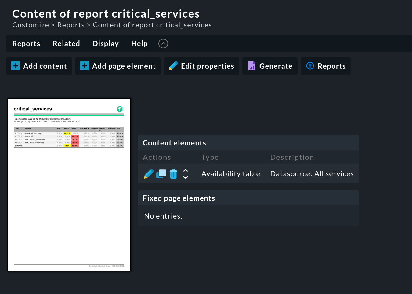Click the Checkmk logo in the report preview
The width and height of the screenshot is (412, 294).
click(x=120, y=109)
